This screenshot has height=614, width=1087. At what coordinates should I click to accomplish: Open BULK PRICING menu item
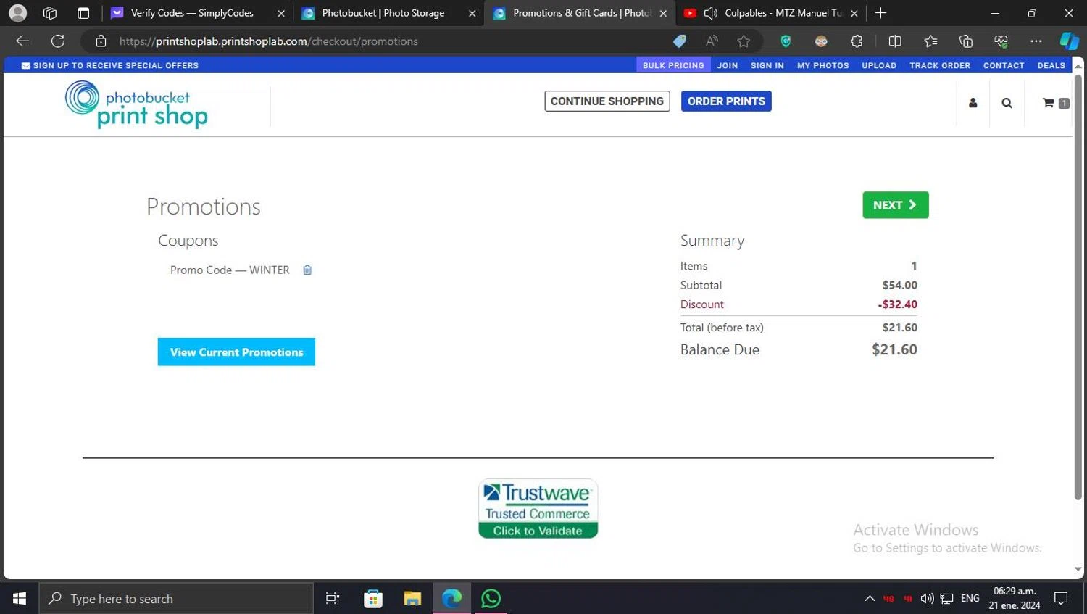[673, 65]
